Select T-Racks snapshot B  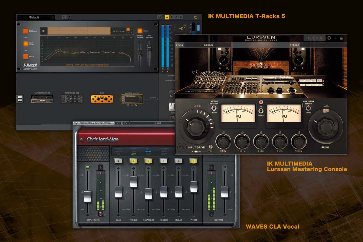(x=172, y=17)
